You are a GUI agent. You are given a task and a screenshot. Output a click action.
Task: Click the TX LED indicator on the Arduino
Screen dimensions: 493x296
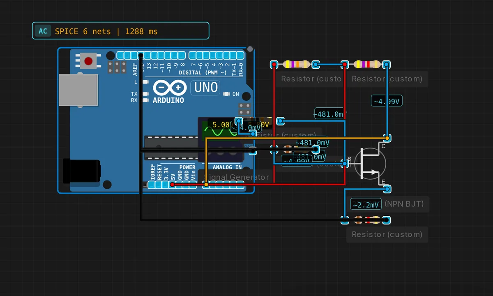(145, 94)
